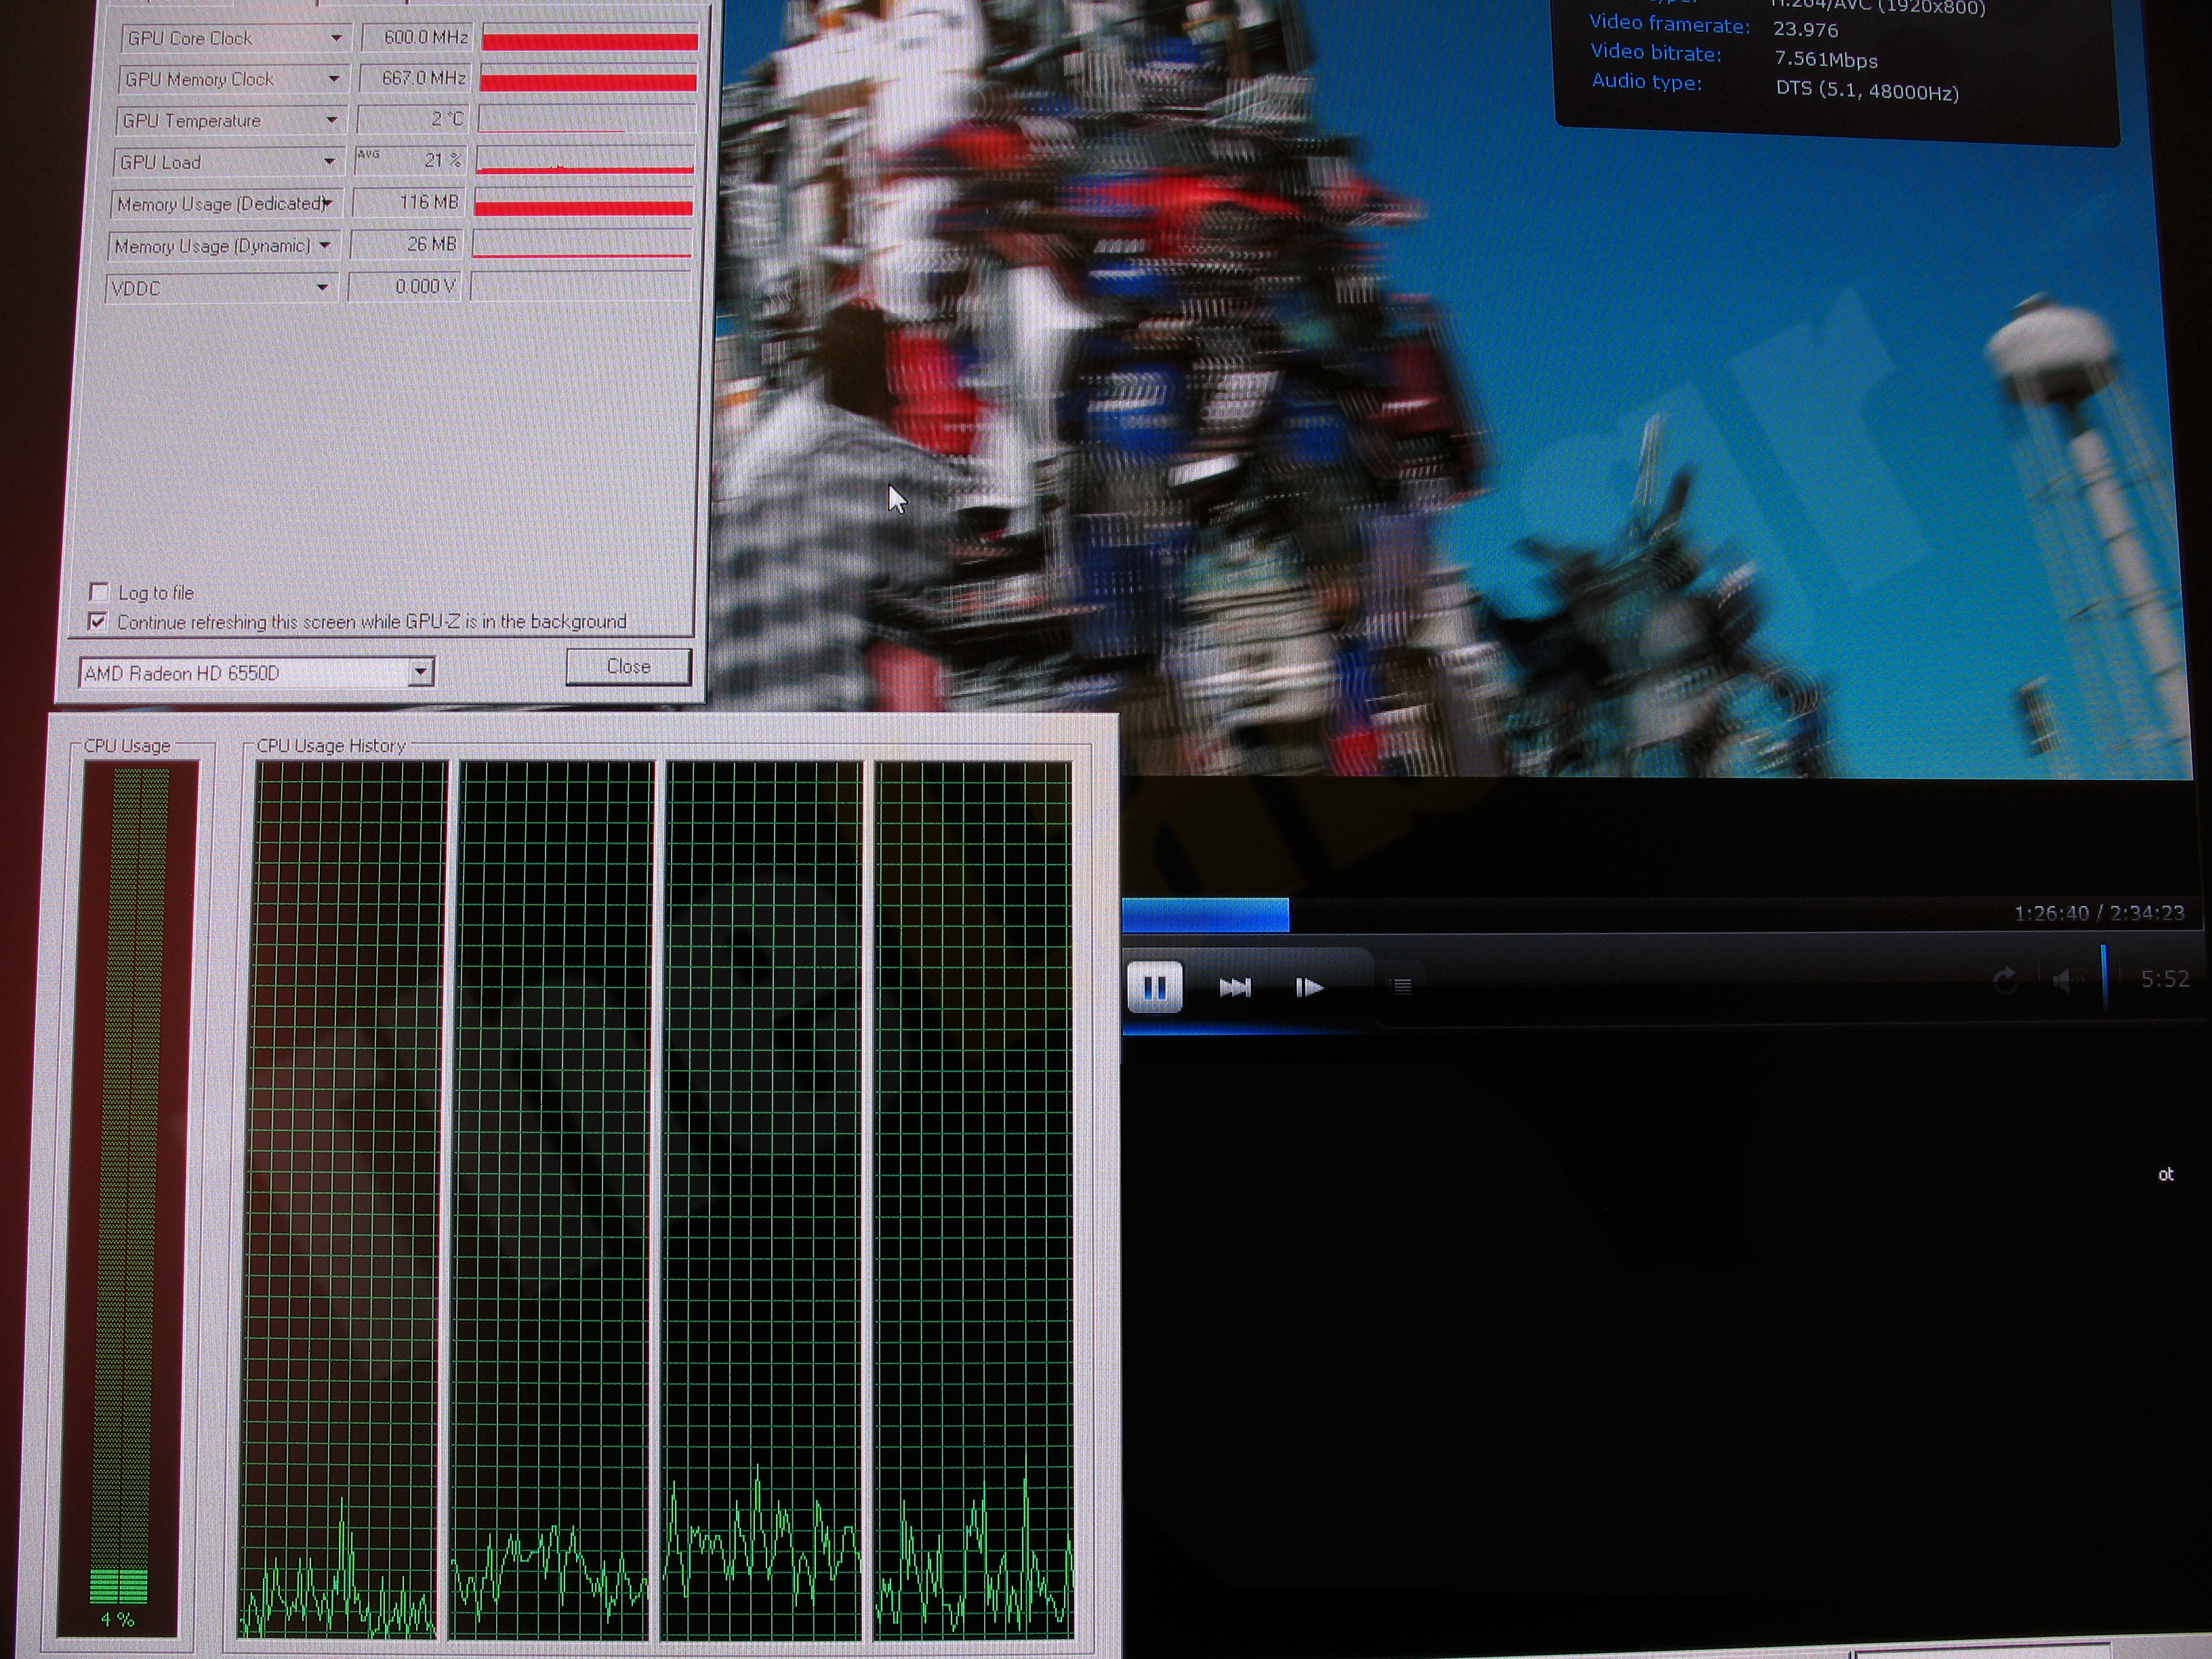2212x1659 pixels.
Task: Click the 5:52 clock in the player
Action: pos(2164,979)
